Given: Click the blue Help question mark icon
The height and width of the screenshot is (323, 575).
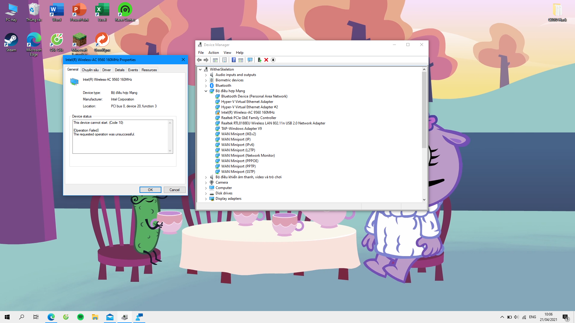Looking at the screenshot, I should pos(234,60).
